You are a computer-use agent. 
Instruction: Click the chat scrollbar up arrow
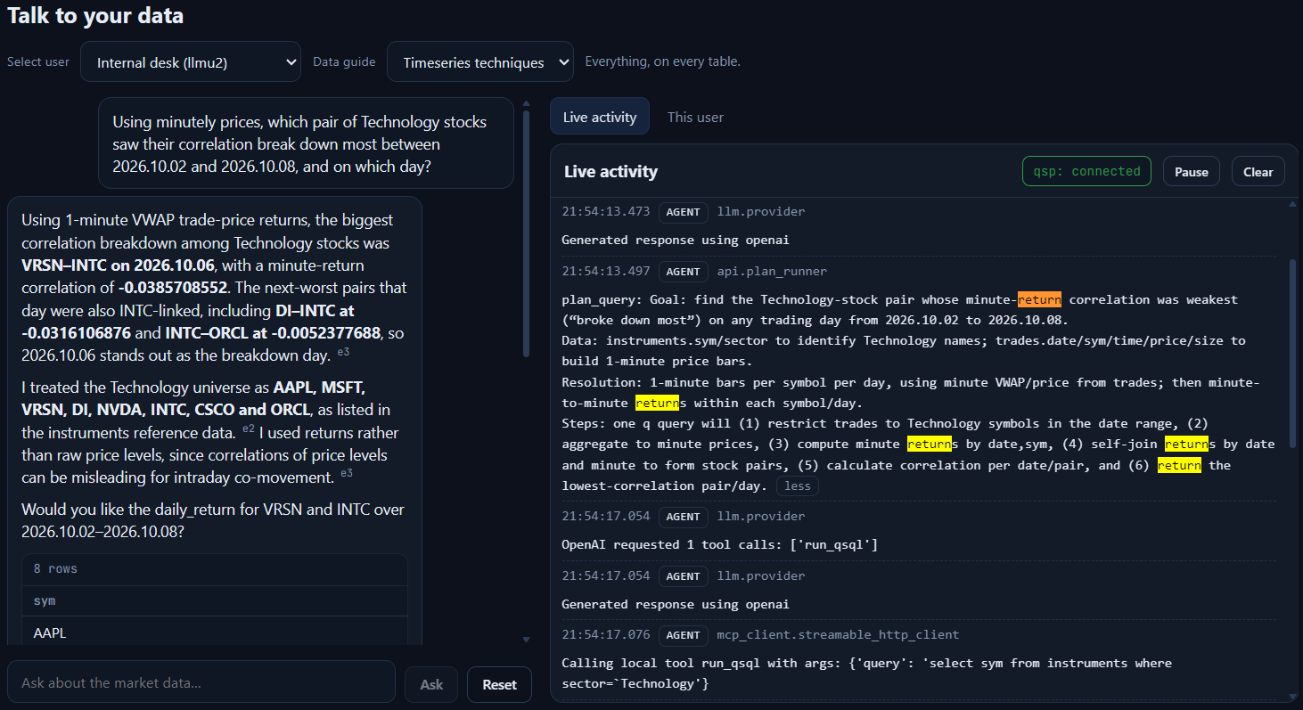tap(526, 103)
